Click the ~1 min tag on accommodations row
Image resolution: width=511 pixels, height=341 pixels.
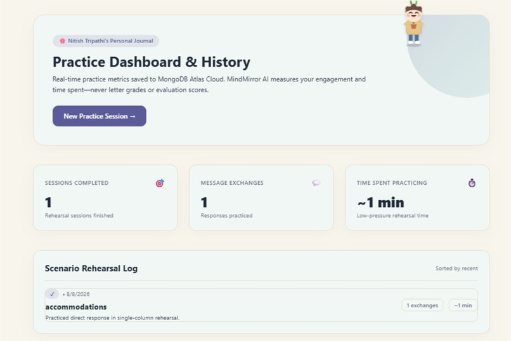pos(463,305)
